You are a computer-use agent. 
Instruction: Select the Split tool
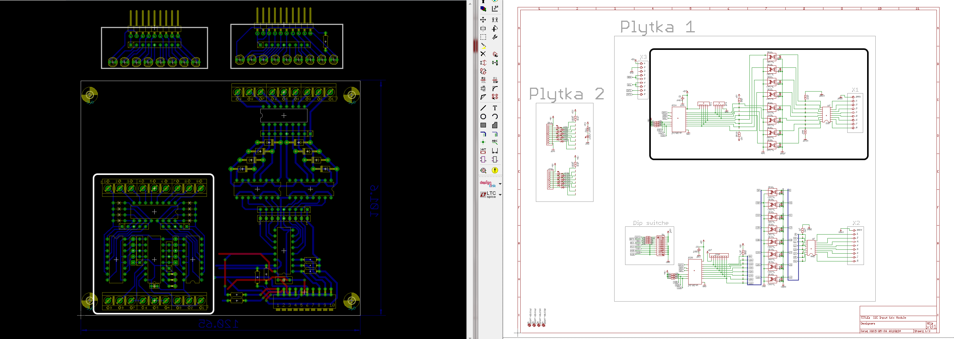tap(483, 97)
